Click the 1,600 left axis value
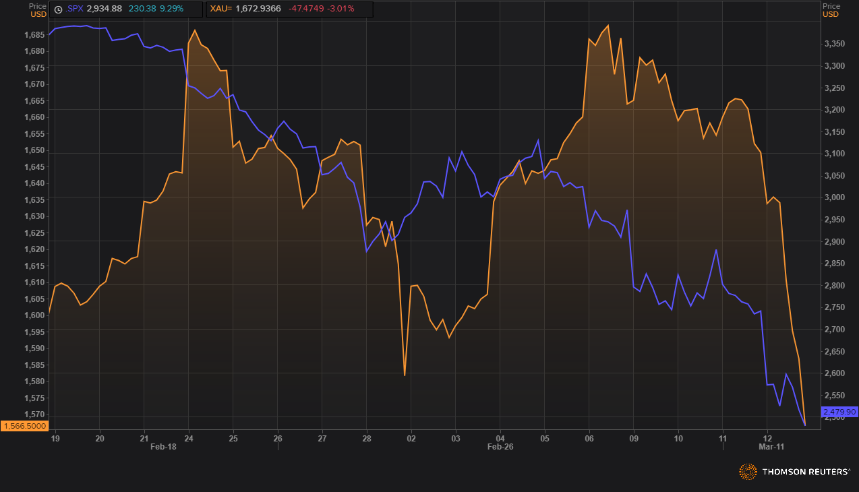This screenshot has height=492, width=859. coord(35,315)
